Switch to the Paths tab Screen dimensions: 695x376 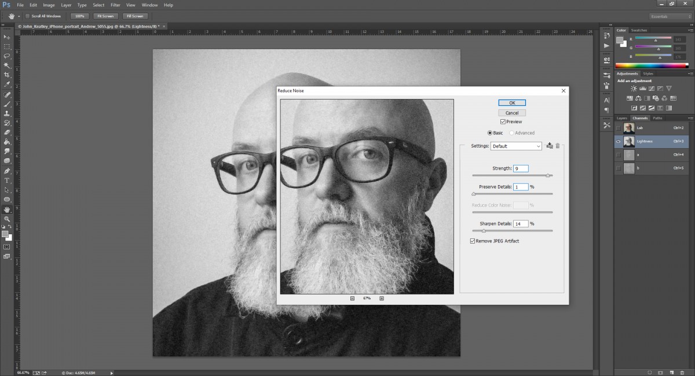point(658,117)
